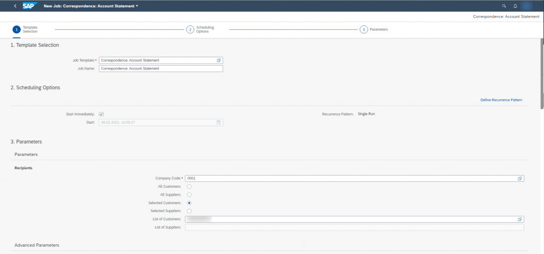Screen dimensions: 544x254
Task: Select the Selected Suppliers radio button
Action: (190, 211)
